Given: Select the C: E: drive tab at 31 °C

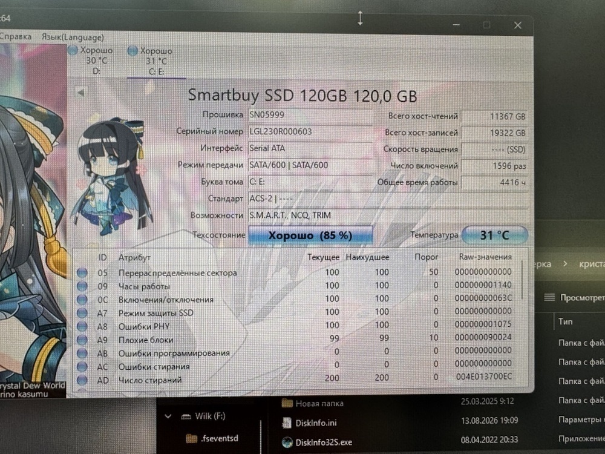Looking at the screenshot, I should 156,61.
